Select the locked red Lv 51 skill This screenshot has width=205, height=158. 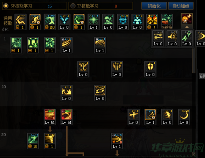click(67, 117)
